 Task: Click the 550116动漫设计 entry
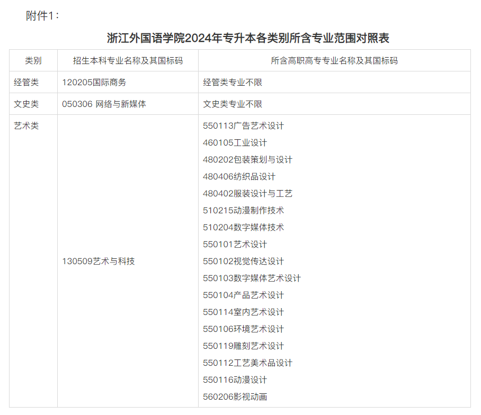pos(238,380)
